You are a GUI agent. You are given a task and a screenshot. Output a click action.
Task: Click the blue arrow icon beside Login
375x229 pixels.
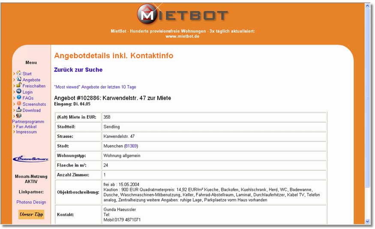[x=19, y=91]
